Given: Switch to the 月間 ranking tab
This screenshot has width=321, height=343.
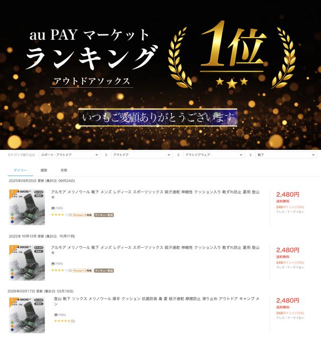Looking at the screenshot, I should pyautogui.click(x=64, y=170).
